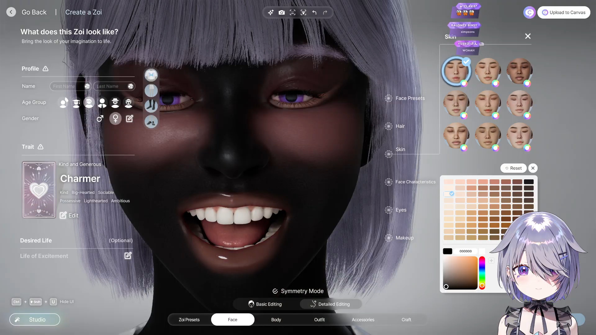The image size is (596, 335).
Task: Set gender to male
Action: click(x=100, y=118)
